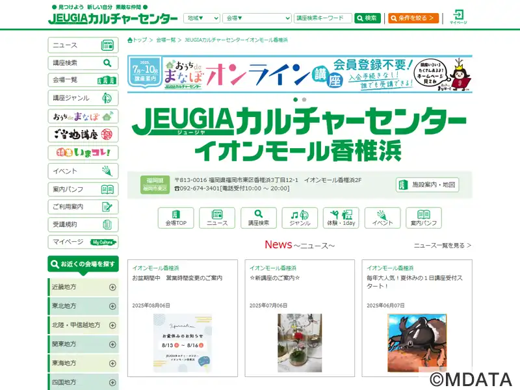
Task: Click the green 検索 search button
Action: click(367, 18)
